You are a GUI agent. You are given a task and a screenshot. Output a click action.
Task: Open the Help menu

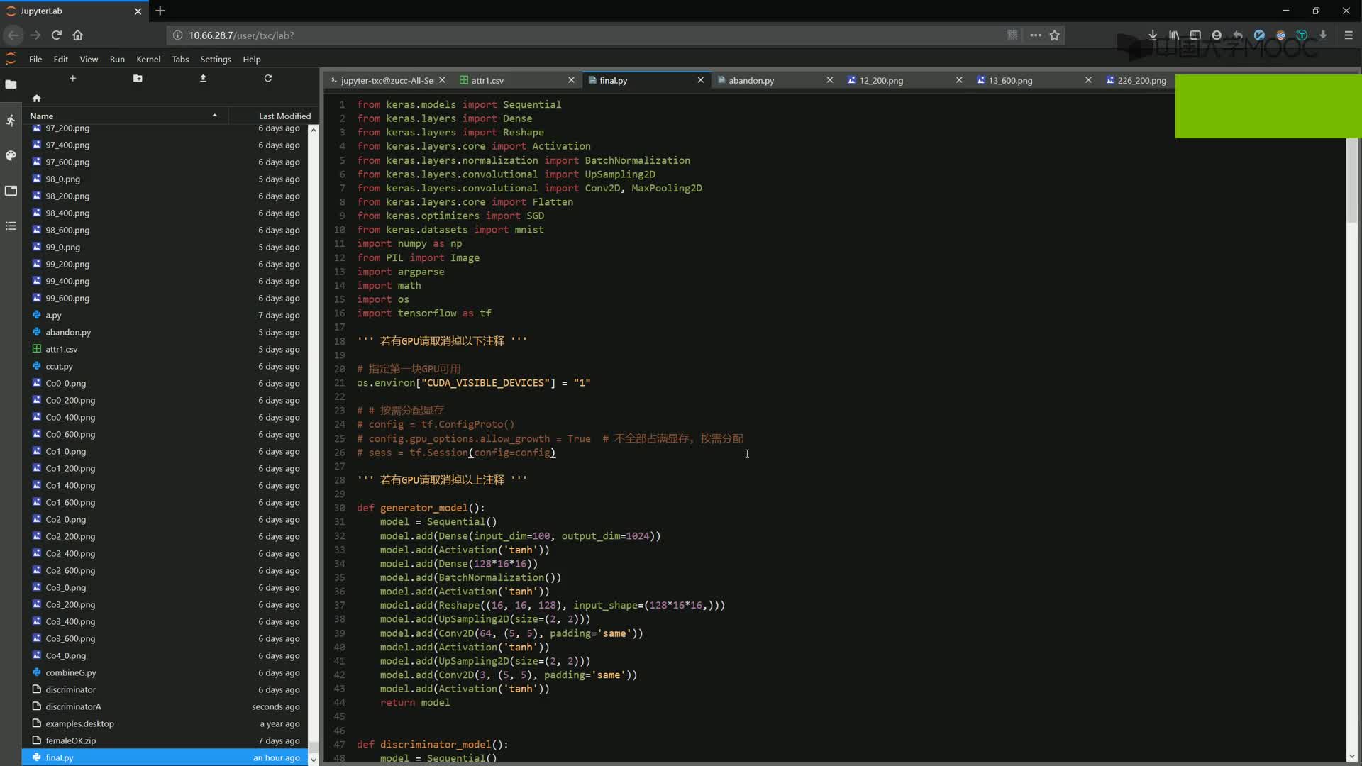[252, 60]
